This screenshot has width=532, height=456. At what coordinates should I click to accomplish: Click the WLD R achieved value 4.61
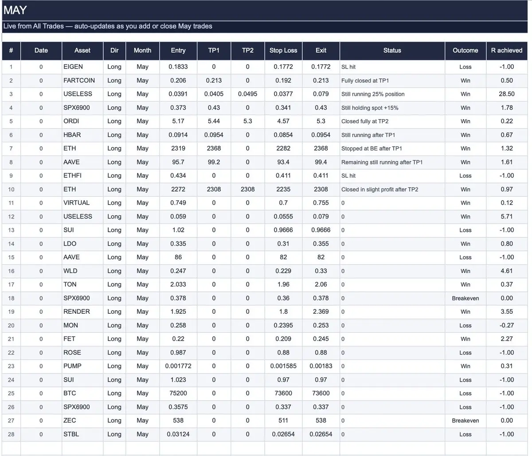tap(507, 271)
